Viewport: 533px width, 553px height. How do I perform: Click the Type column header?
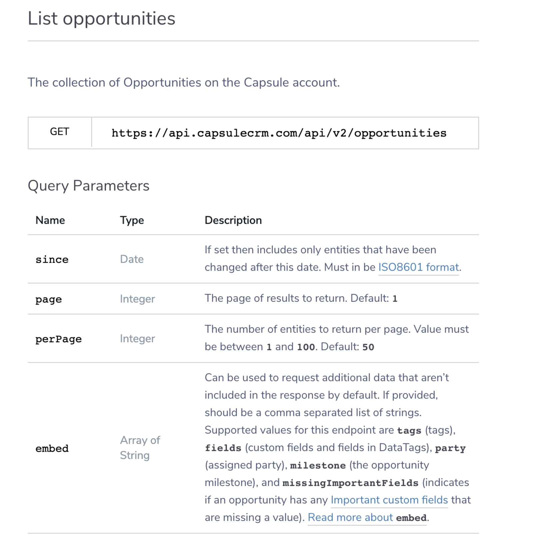tap(132, 220)
